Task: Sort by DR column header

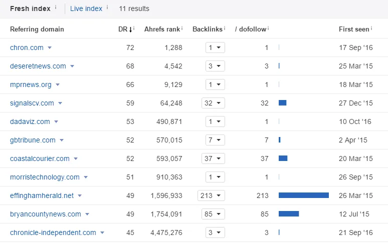Action: pyautogui.click(x=124, y=29)
